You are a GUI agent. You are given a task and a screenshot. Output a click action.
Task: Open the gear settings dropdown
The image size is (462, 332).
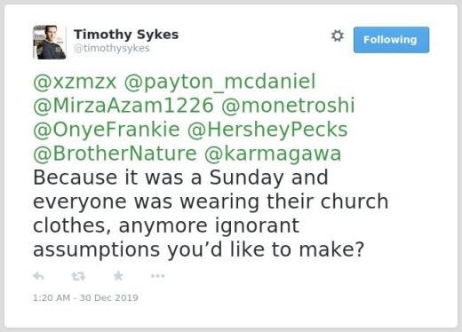(338, 36)
